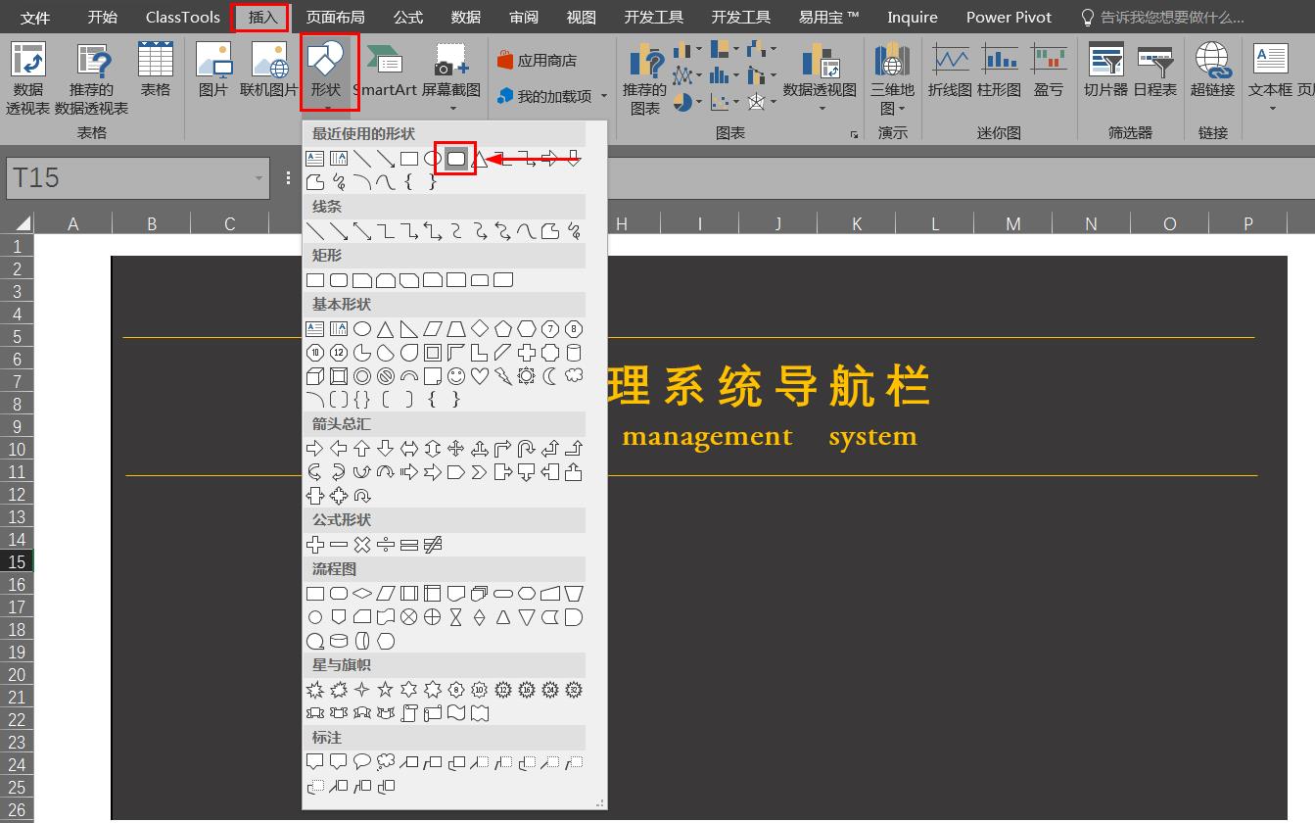The image size is (1315, 823).
Task: Select the division sign equation shape
Action: (386, 545)
